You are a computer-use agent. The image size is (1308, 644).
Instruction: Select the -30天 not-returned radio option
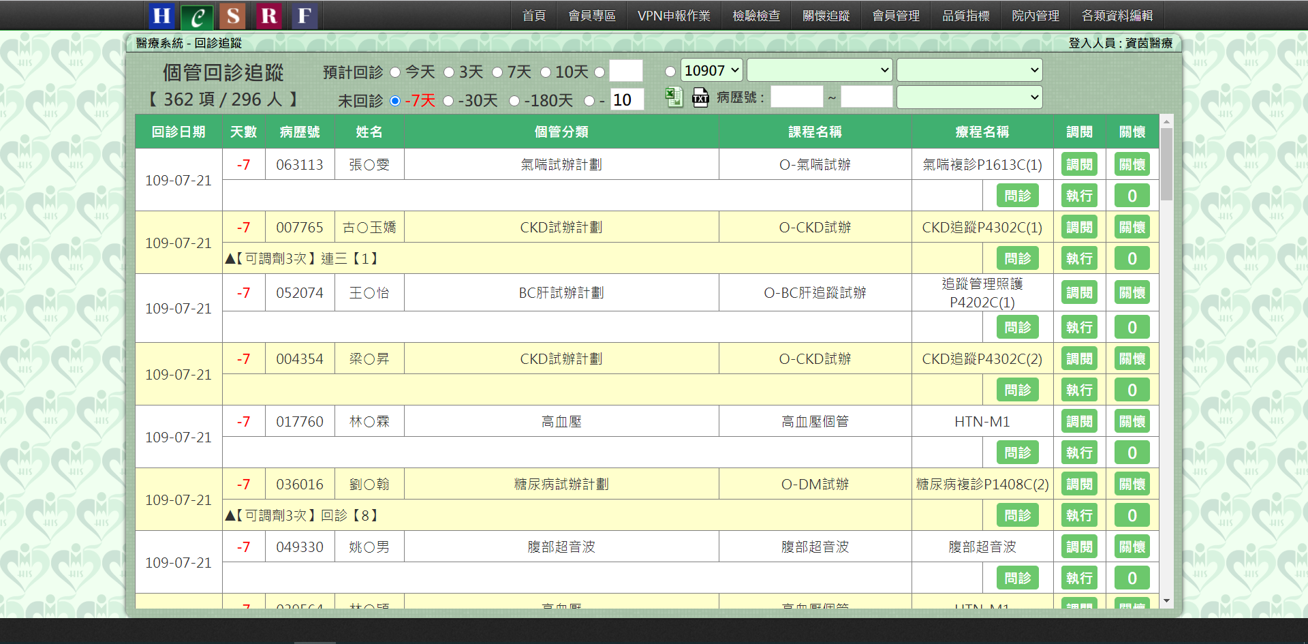pyautogui.click(x=448, y=101)
